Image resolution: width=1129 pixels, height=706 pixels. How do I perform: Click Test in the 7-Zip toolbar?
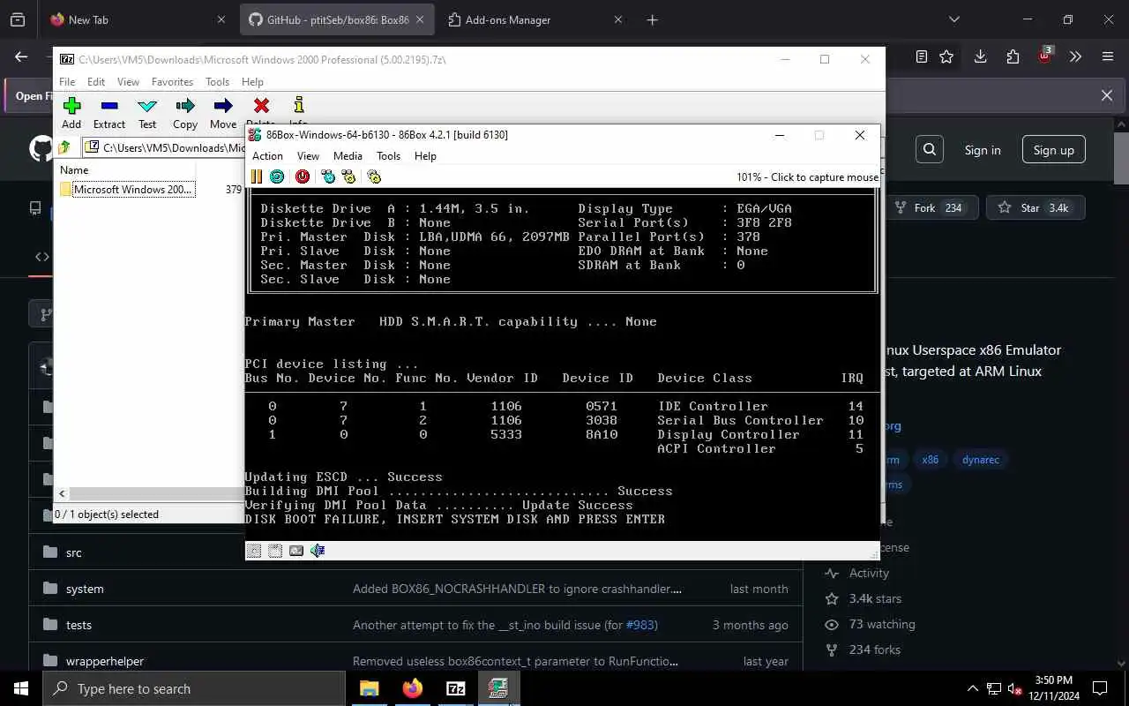(147, 113)
